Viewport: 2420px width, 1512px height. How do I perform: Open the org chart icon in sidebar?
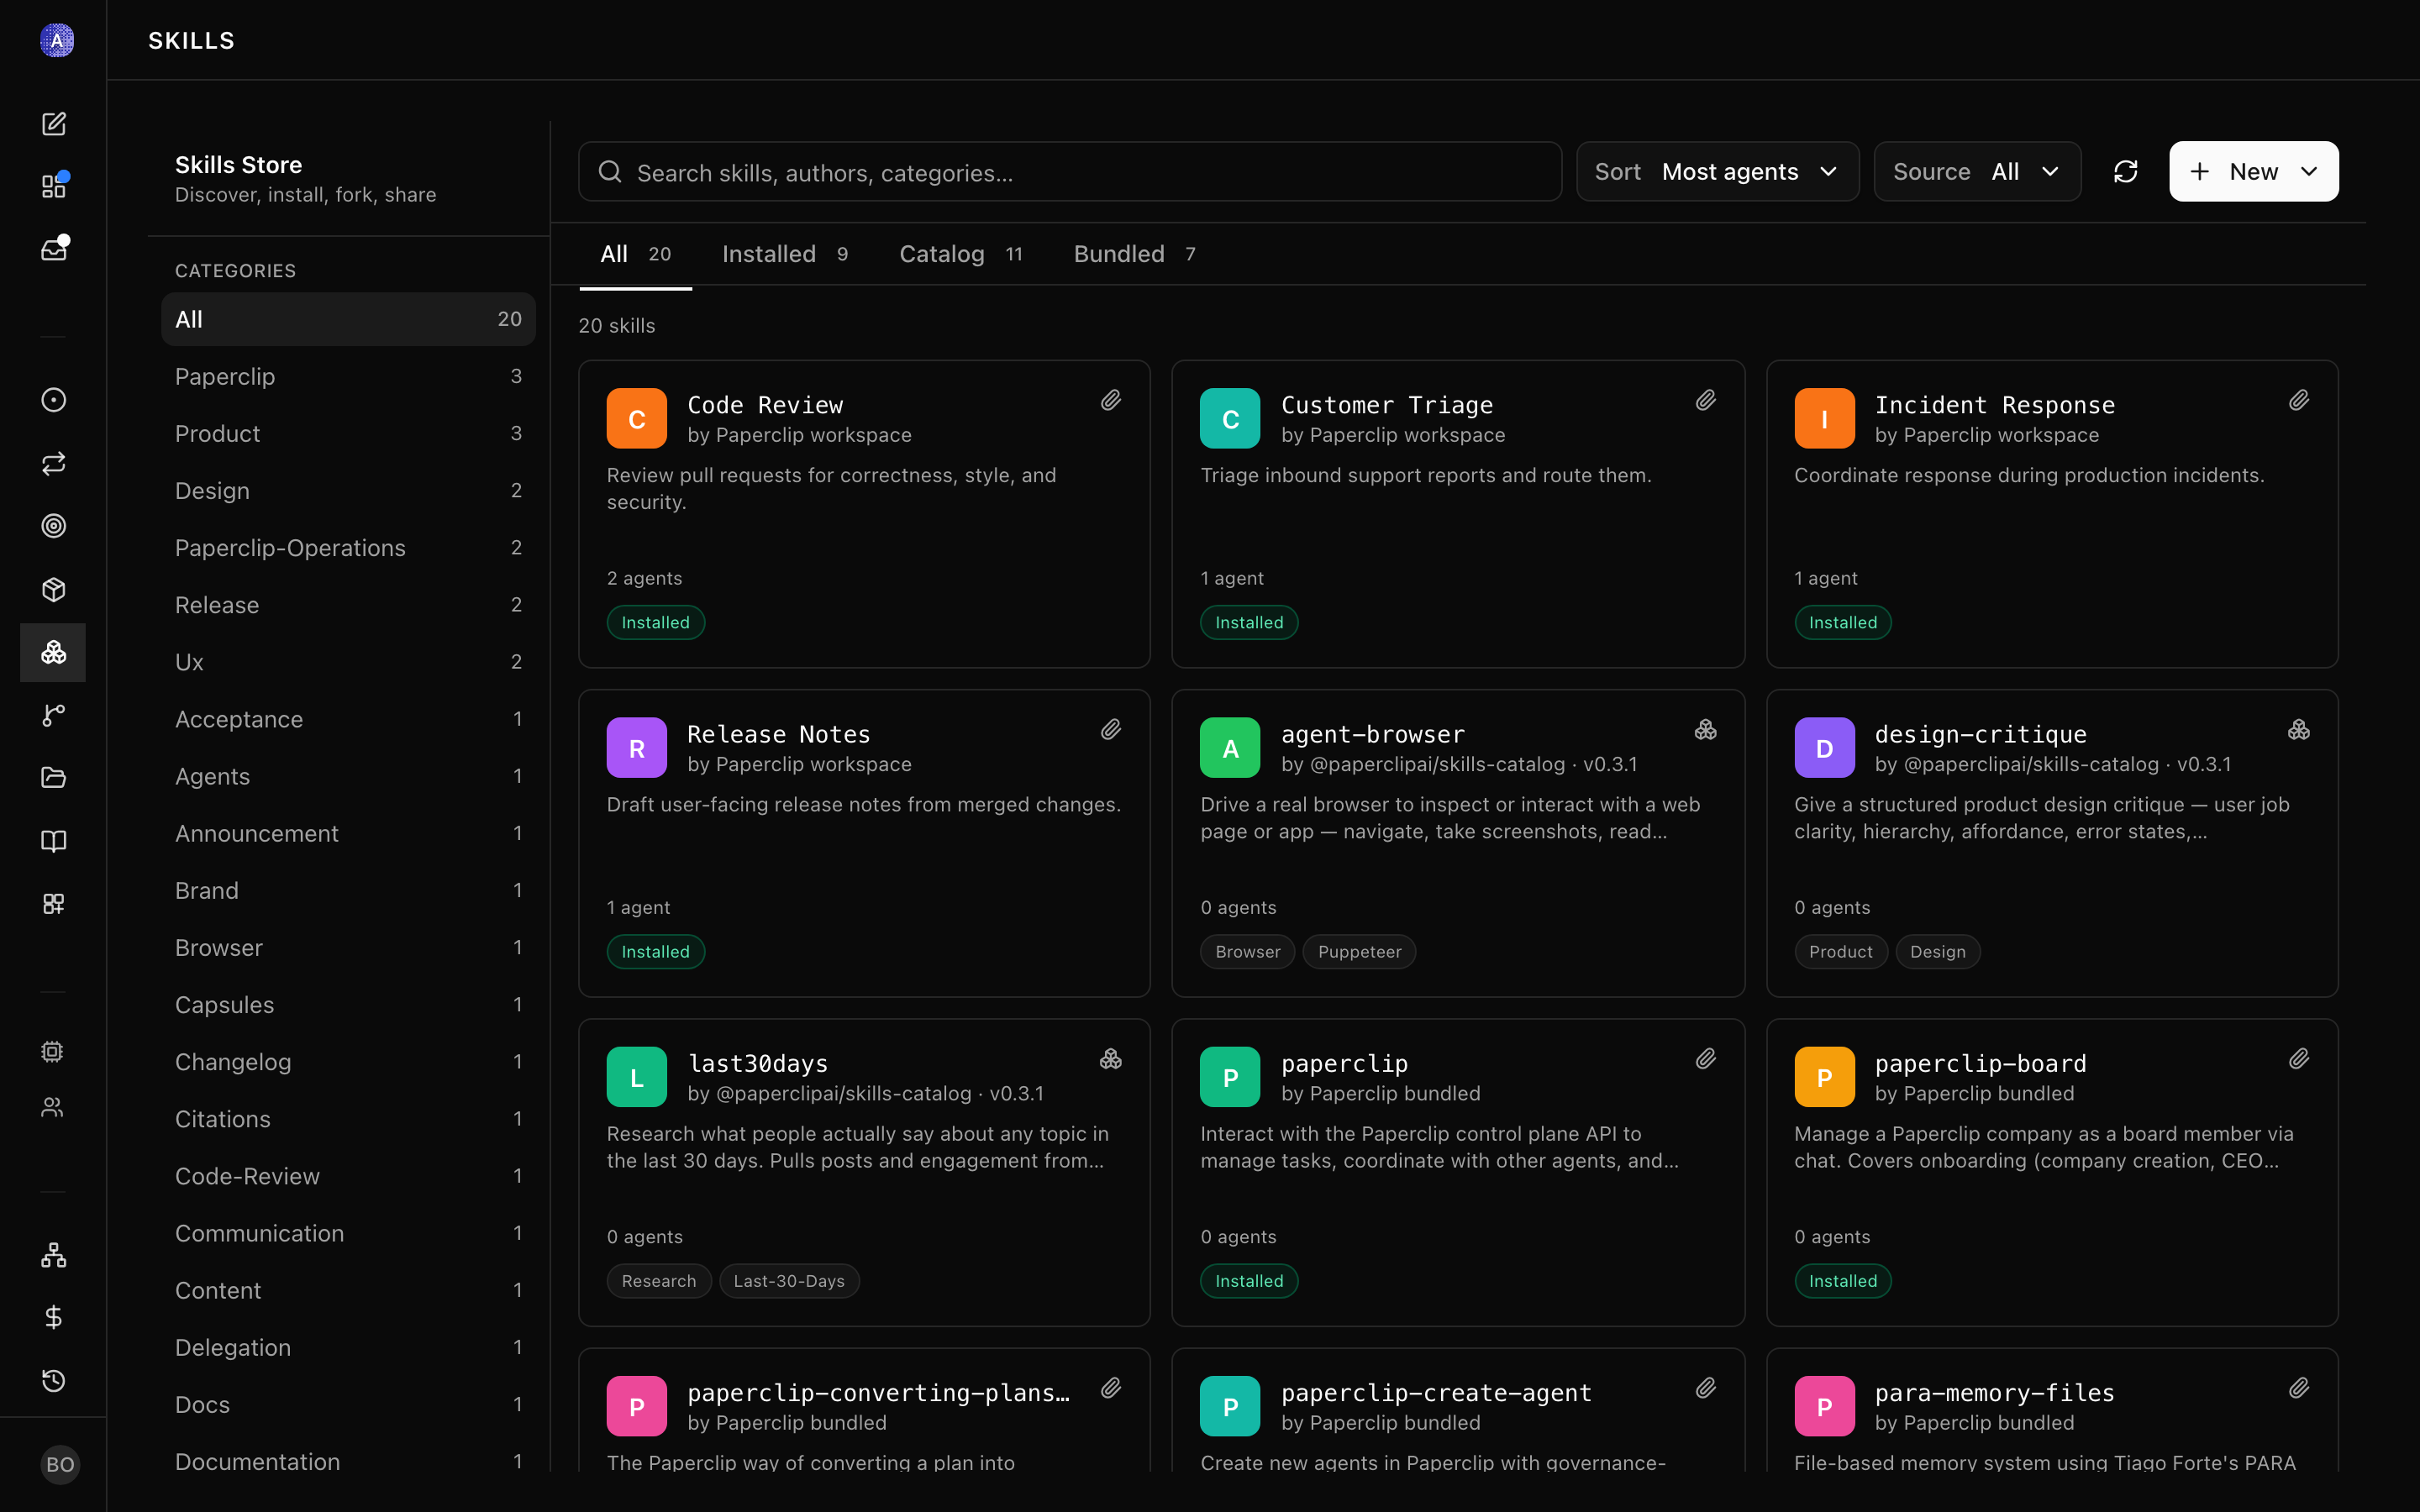tap(53, 1255)
